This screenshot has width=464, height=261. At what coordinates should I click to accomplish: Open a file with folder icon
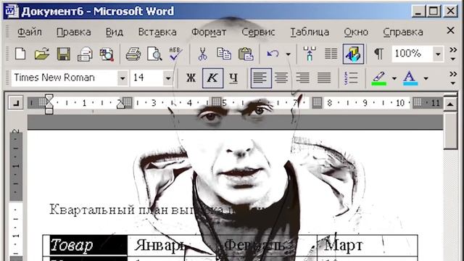(42, 54)
